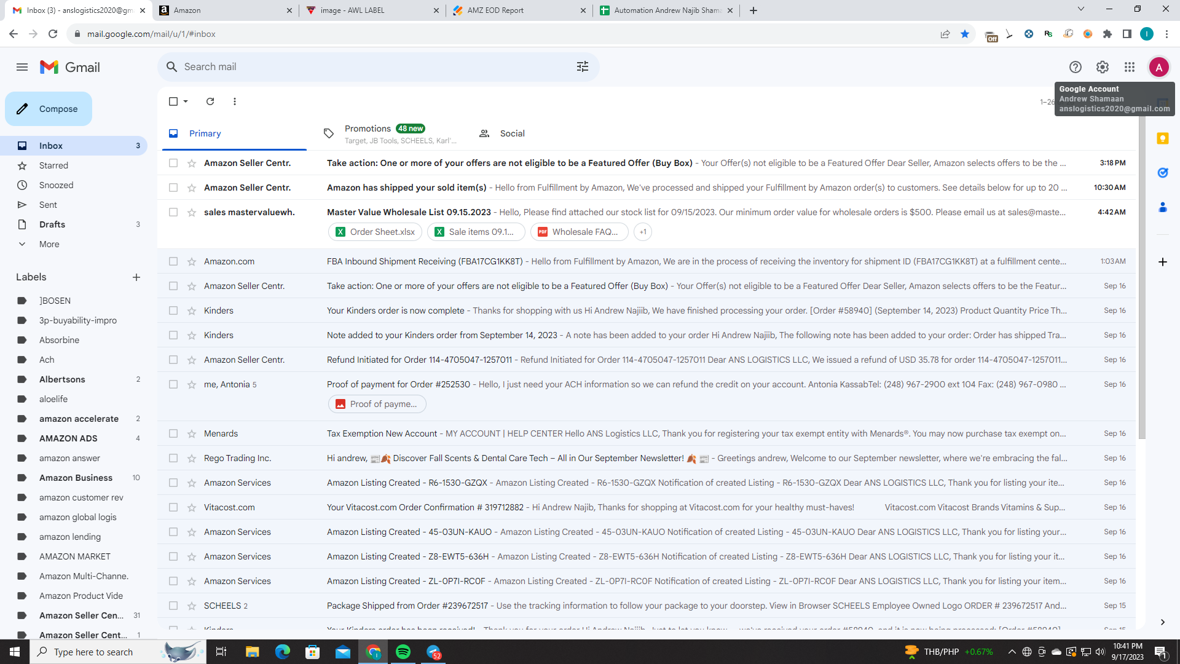Open the More options three-dot menu
1180x664 pixels.
[x=235, y=101]
